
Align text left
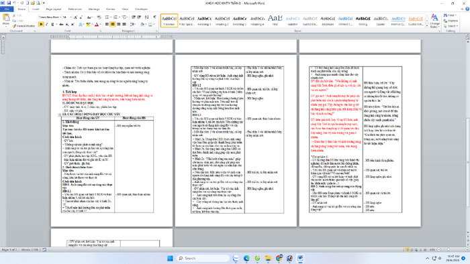107,24
